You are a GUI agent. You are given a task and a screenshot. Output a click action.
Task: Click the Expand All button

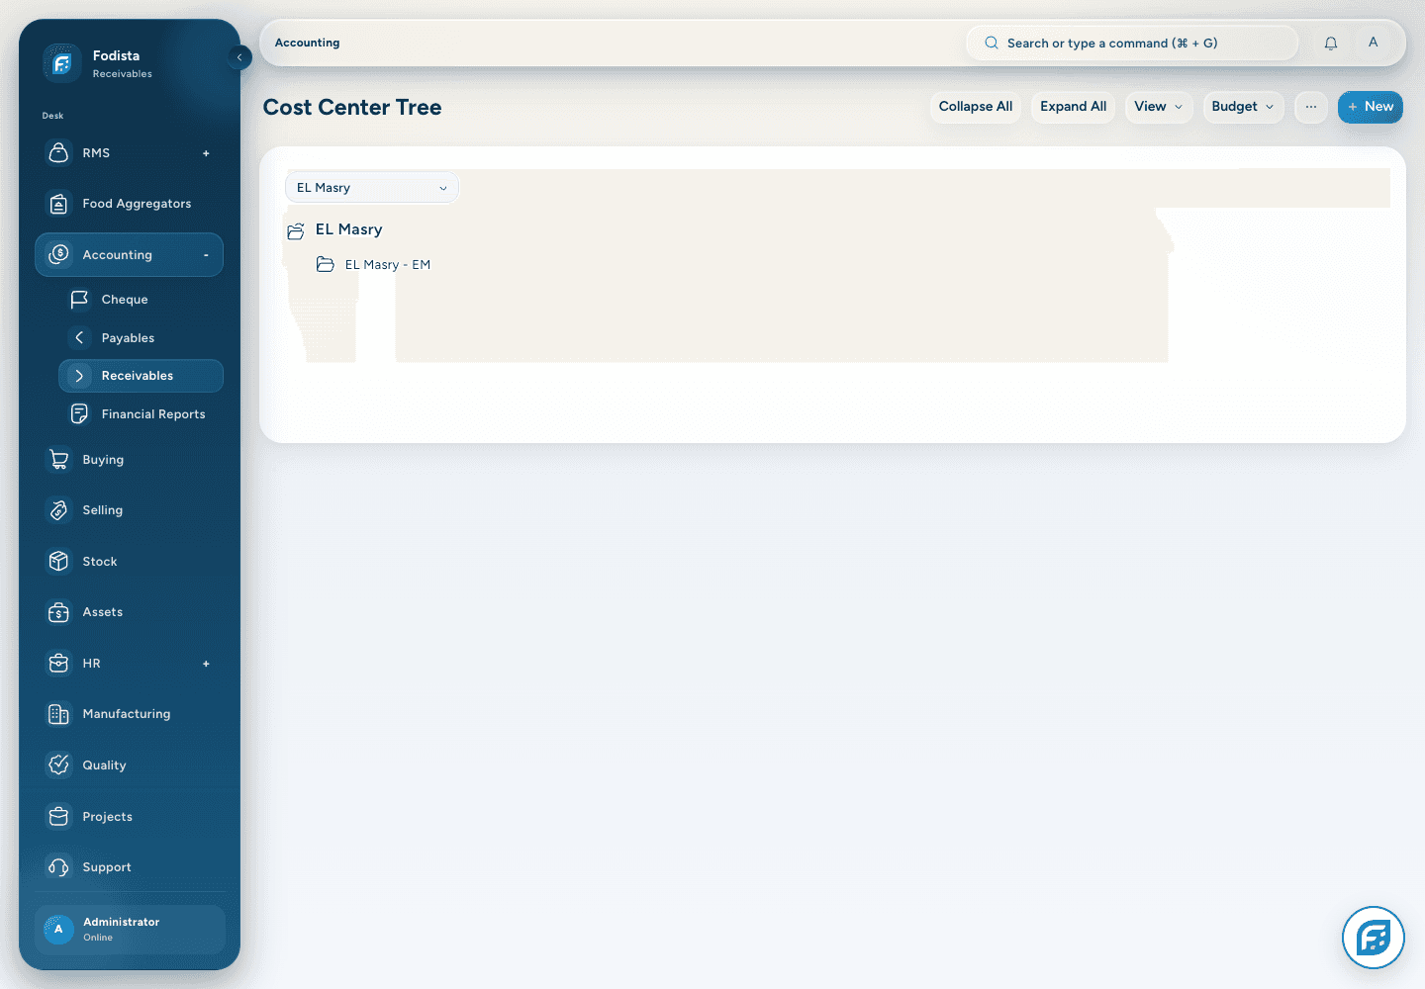1073,107
